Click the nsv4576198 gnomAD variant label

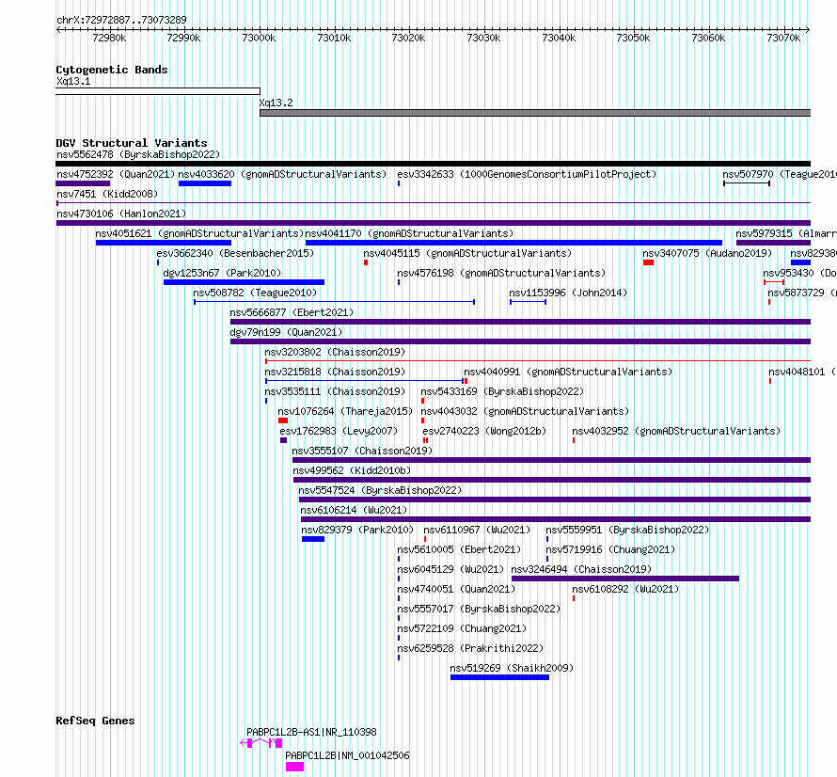point(502,274)
